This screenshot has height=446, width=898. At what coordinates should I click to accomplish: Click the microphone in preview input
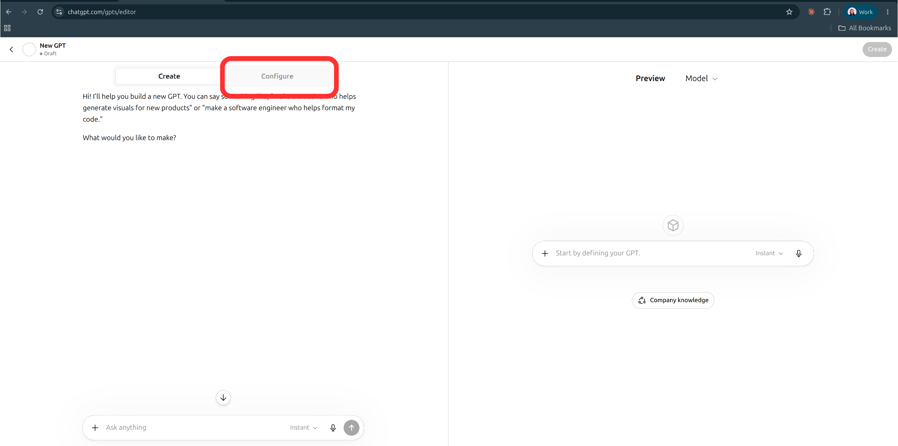pos(799,253)
